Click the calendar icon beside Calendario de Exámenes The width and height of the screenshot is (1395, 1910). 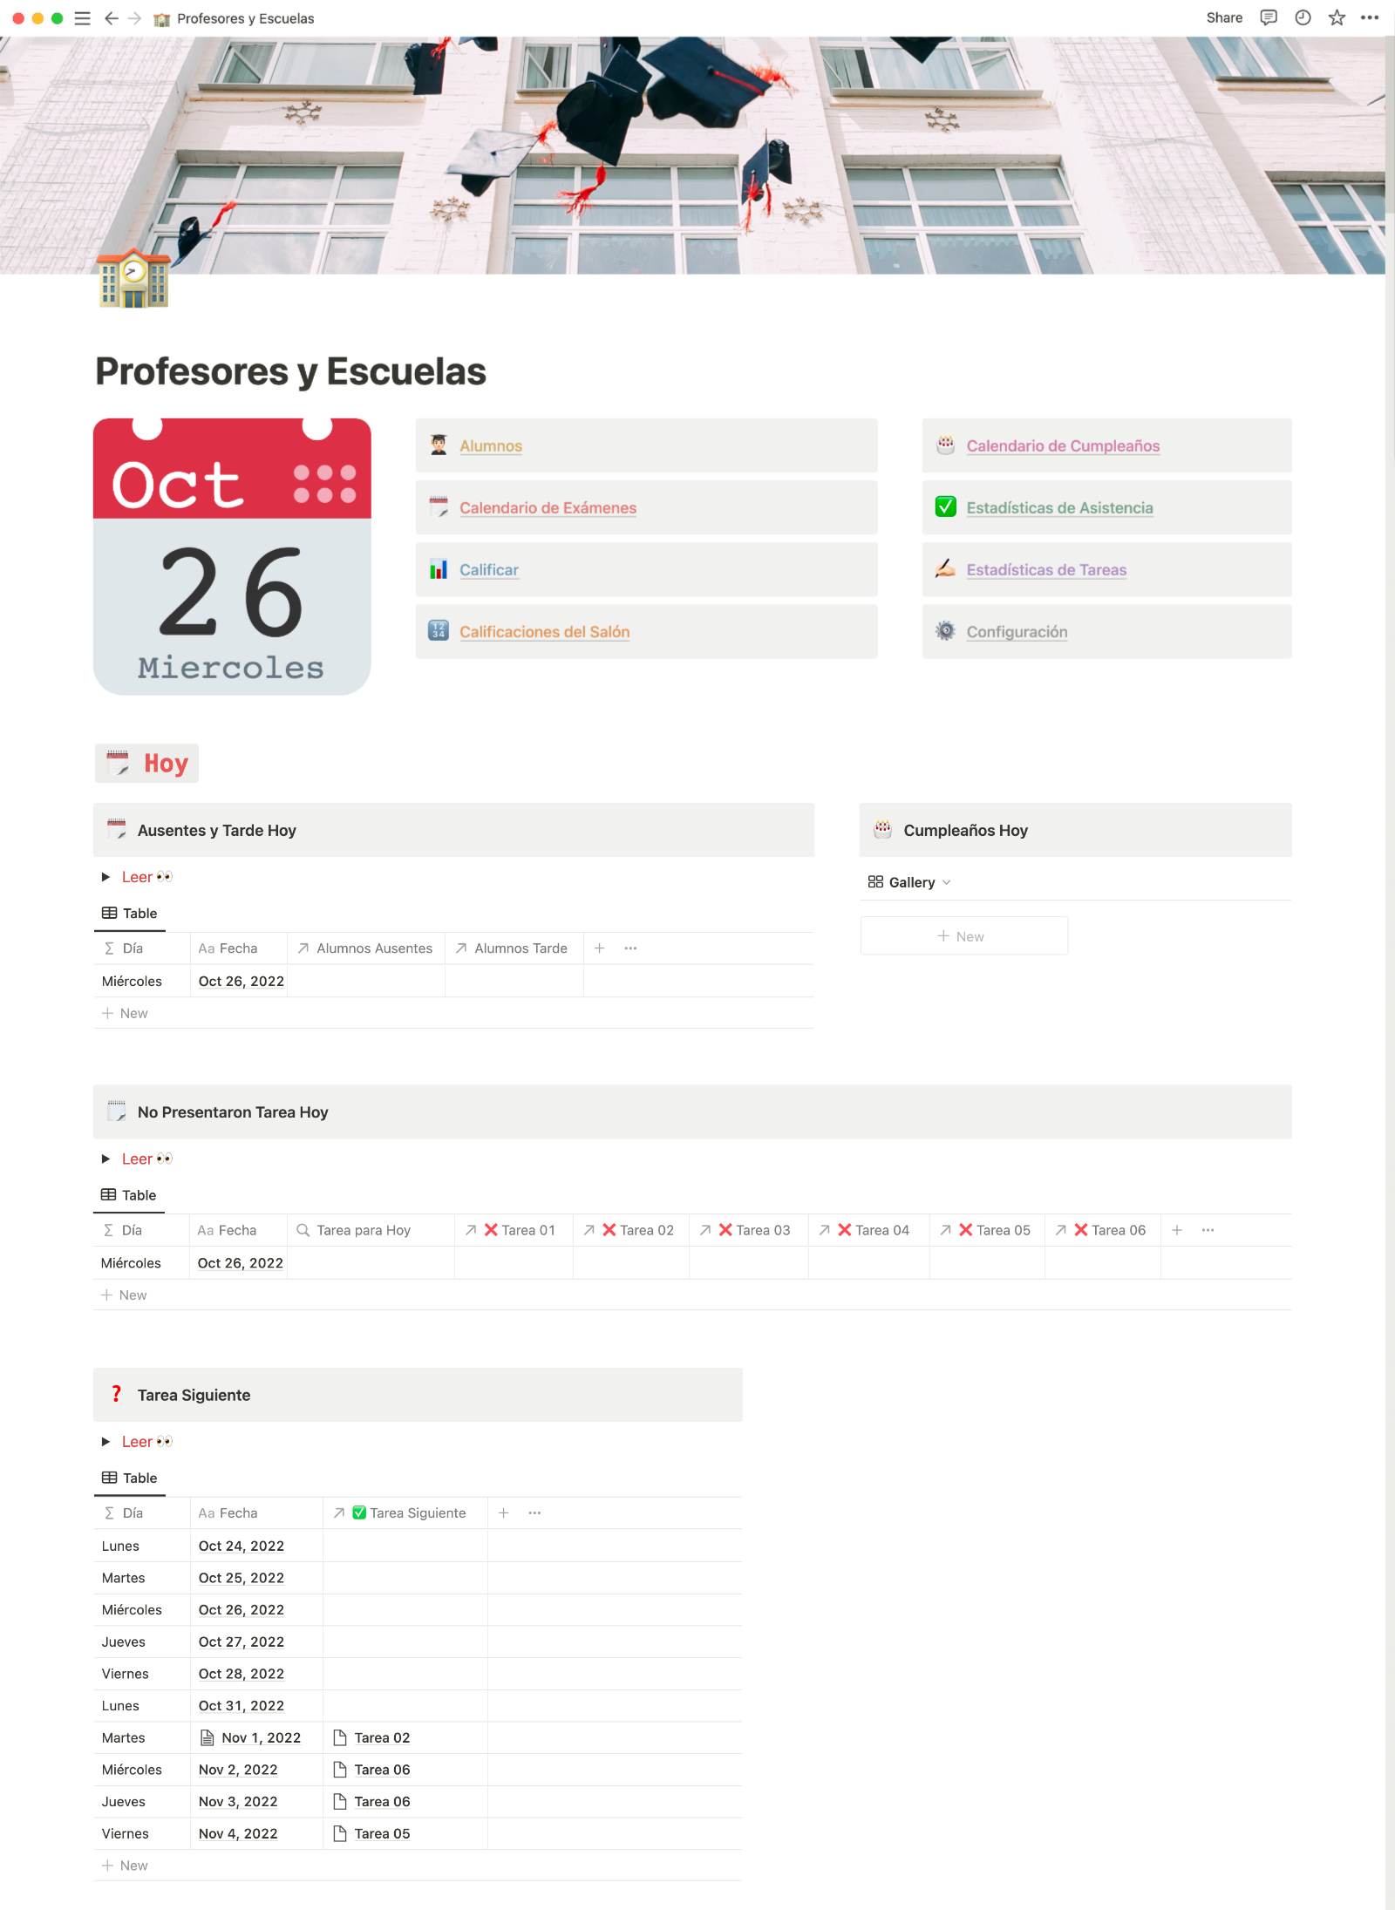click(x=439, y=507)
